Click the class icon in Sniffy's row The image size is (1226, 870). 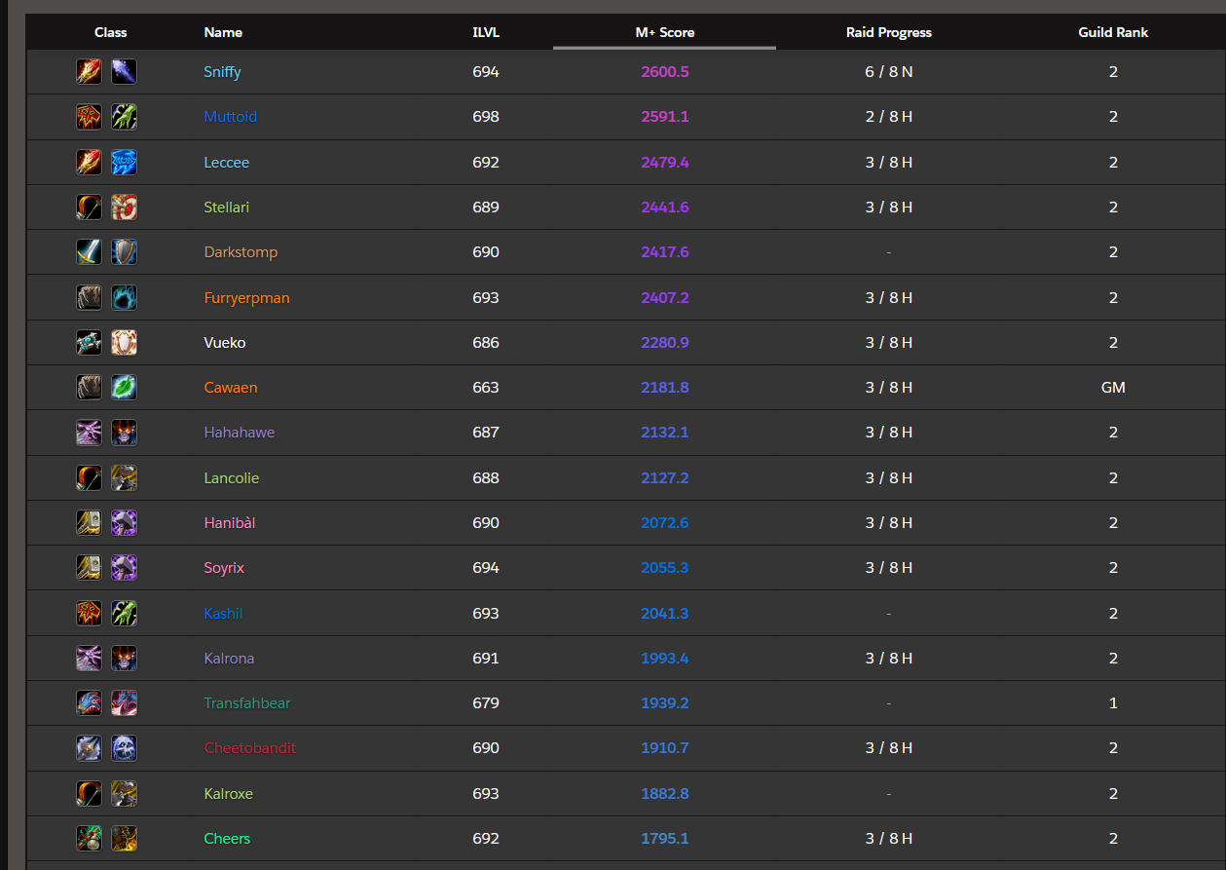click(89, 72)
